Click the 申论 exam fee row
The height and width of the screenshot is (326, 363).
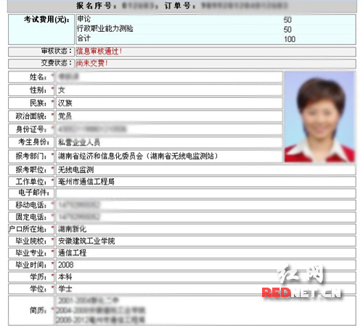pos(216,20)
